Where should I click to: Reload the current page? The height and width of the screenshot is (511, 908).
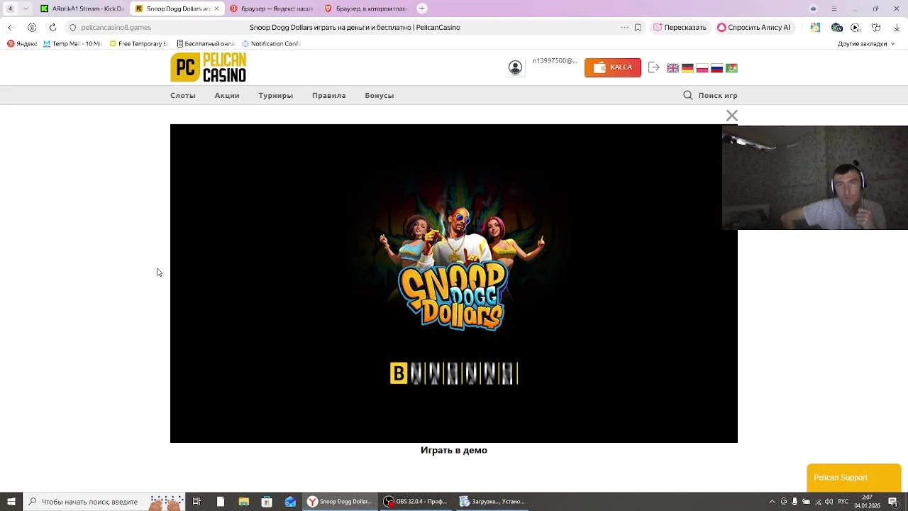click(x=52, y=27)
